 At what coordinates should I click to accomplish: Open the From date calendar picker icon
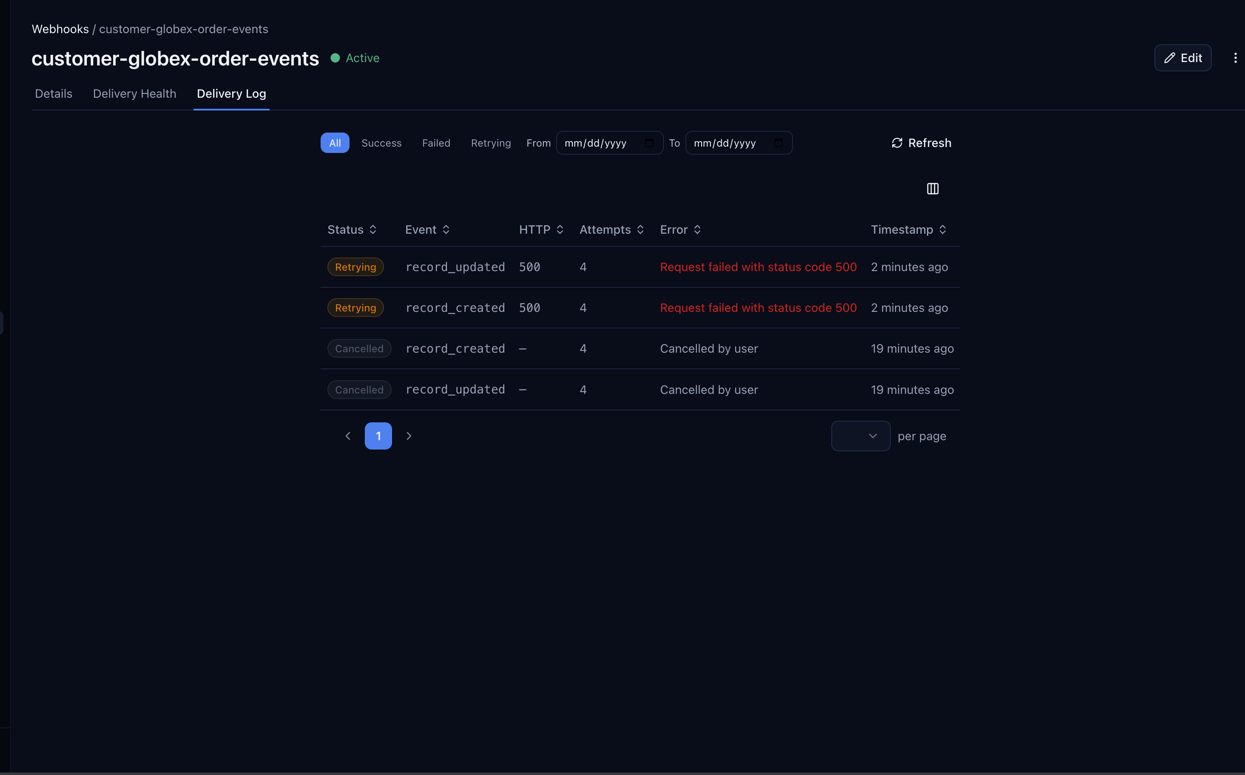coord(649,143)
